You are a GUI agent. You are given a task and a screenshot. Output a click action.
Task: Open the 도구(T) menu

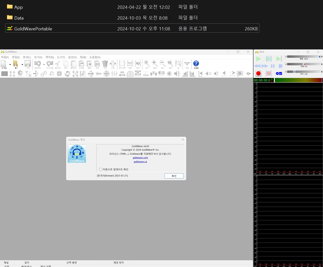[x=61, y=57]
